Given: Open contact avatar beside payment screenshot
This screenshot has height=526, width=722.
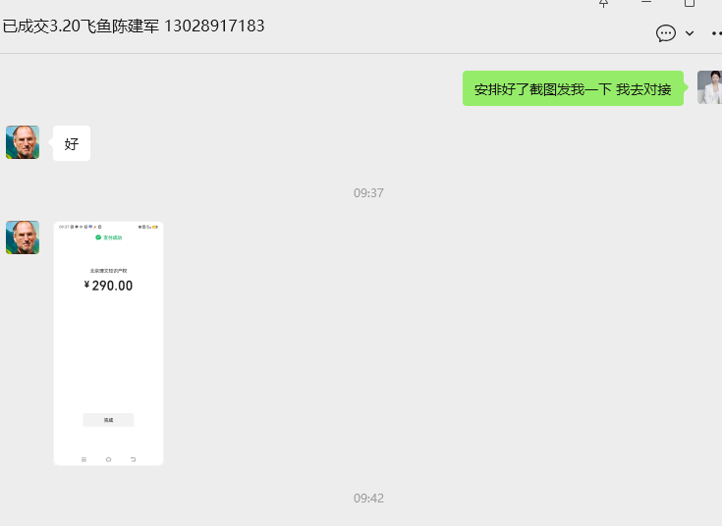Looking at the screenshot, I should [x=23, y=237].
